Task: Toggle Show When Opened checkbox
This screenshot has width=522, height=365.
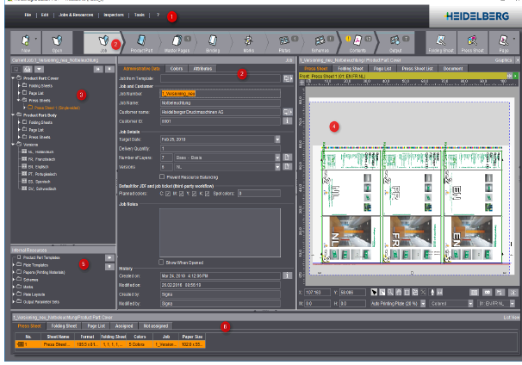Action: point(161,263)
